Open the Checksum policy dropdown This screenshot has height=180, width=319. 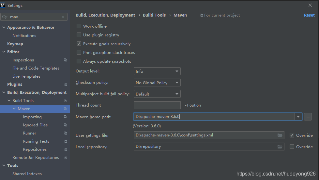(x=157, y=83)
